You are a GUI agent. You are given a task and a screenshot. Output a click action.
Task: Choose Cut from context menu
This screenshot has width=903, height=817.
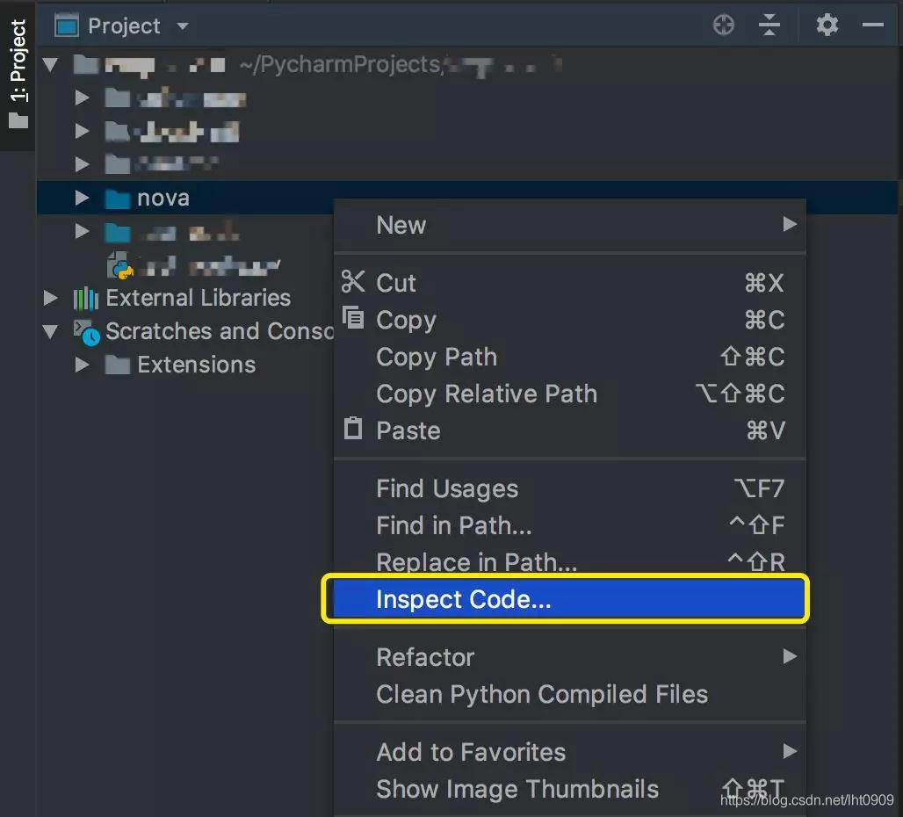569,283
